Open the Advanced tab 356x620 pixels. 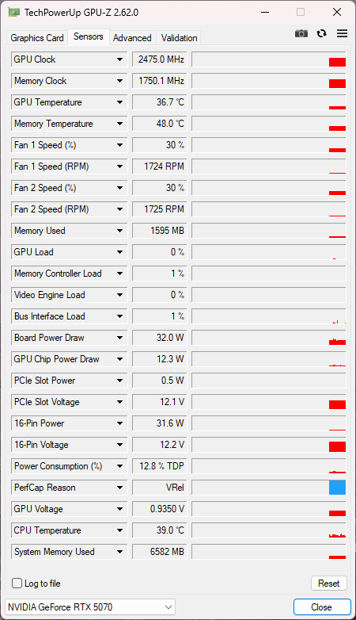(x=132, y=38)
